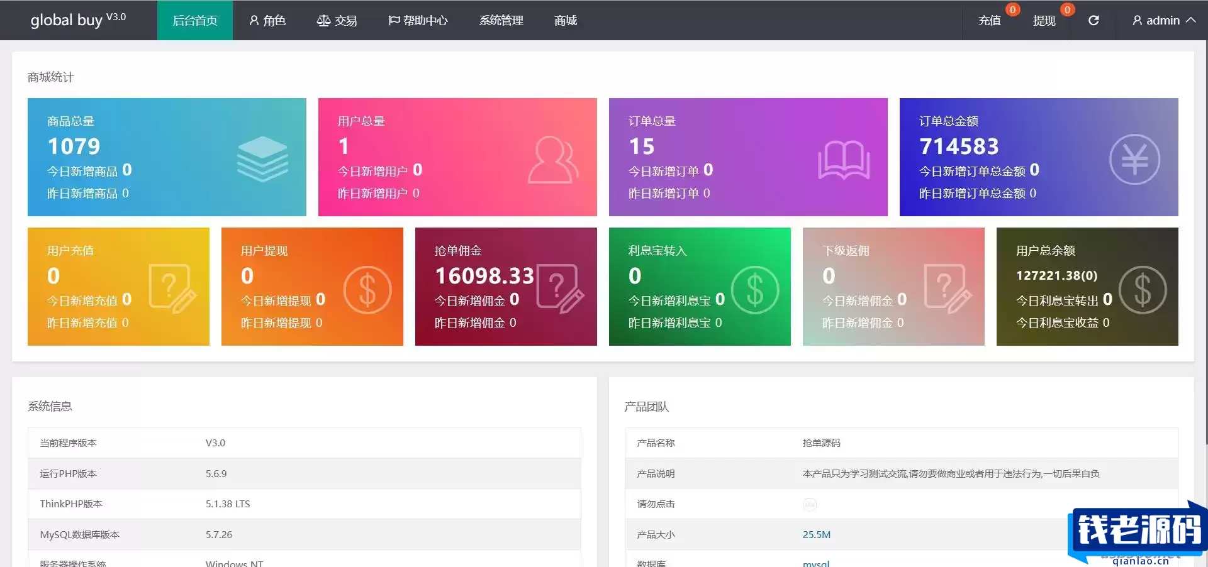Click the scales icon beside 交易

pos(323,20)
